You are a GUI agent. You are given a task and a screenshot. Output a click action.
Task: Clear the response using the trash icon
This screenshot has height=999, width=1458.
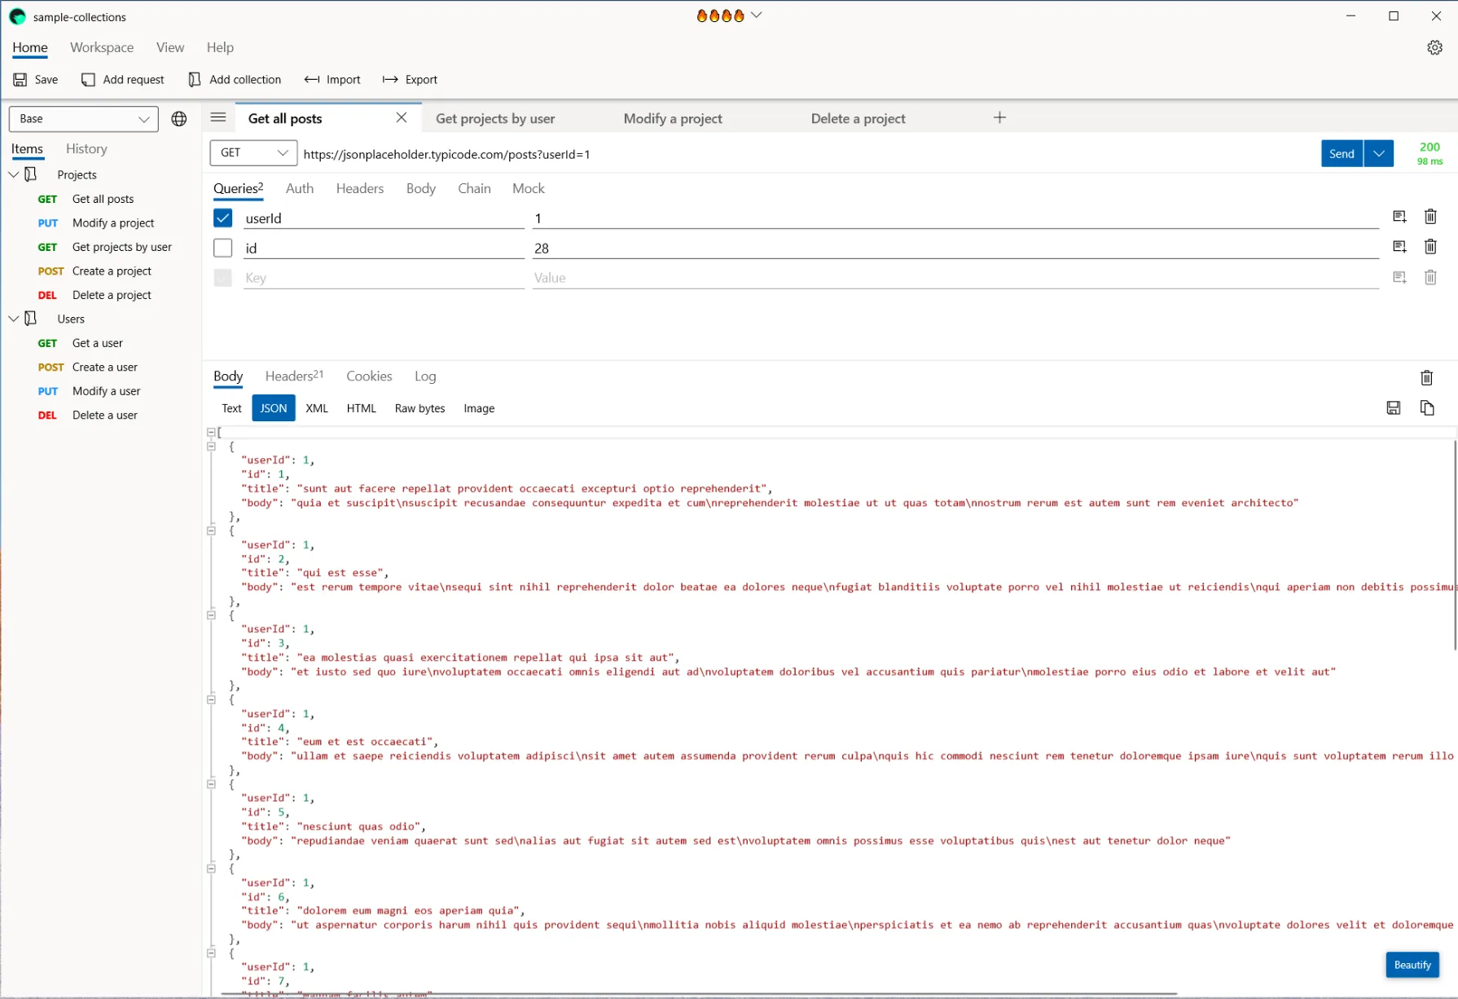point(1426,377)
